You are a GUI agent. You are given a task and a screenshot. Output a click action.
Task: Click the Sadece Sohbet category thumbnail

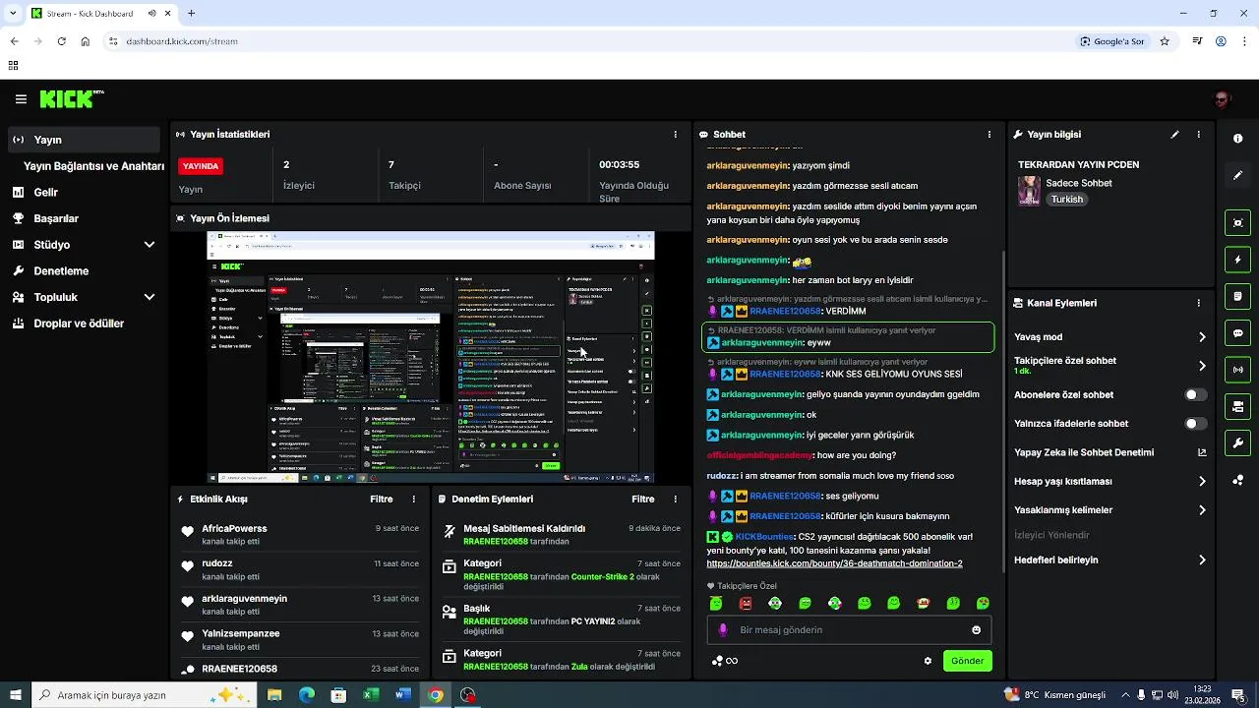click(1029, 191)
